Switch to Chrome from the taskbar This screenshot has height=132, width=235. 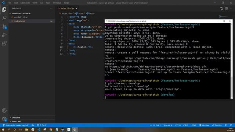point(51,129)
